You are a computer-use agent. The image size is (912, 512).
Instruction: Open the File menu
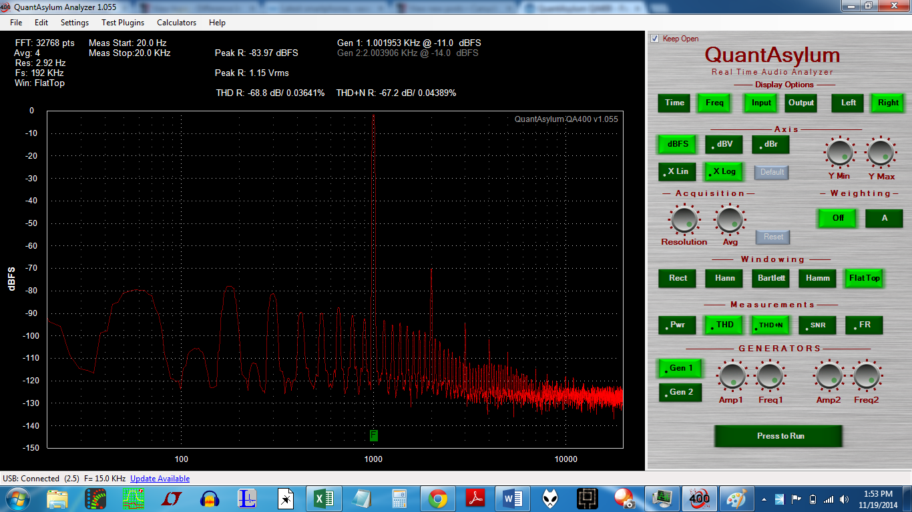(16, 22)
